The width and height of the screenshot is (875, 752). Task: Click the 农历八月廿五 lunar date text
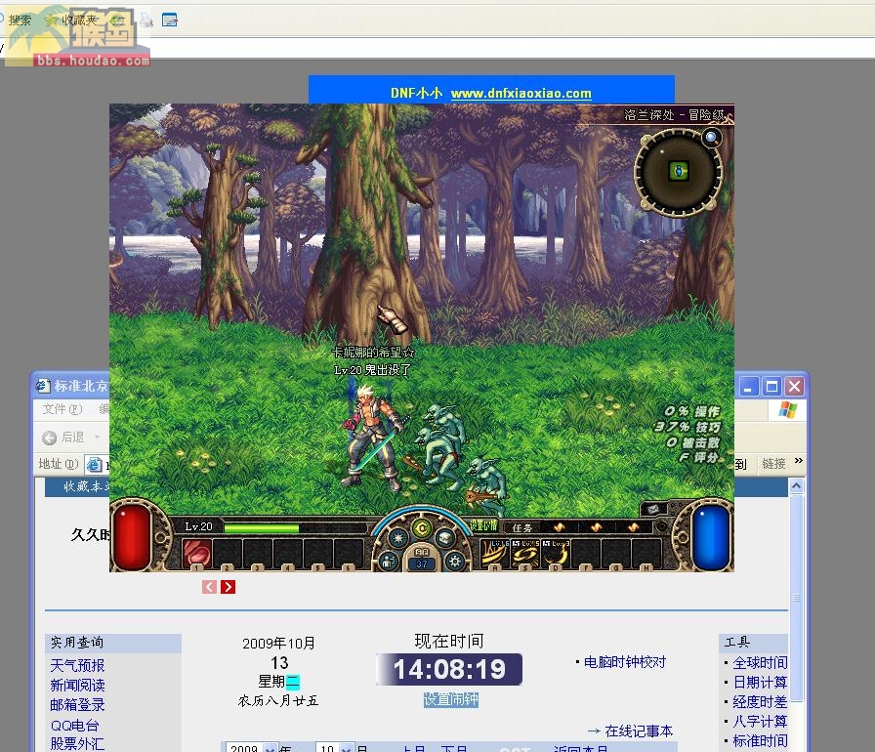pyautogui.click(x=278, y=700)
